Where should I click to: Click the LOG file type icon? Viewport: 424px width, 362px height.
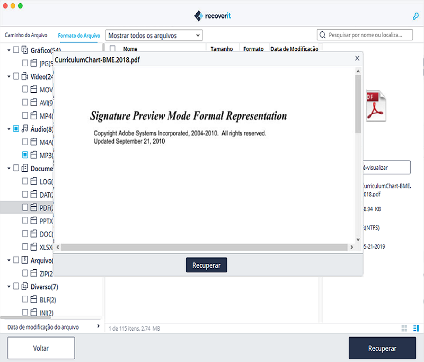[33, 181]
